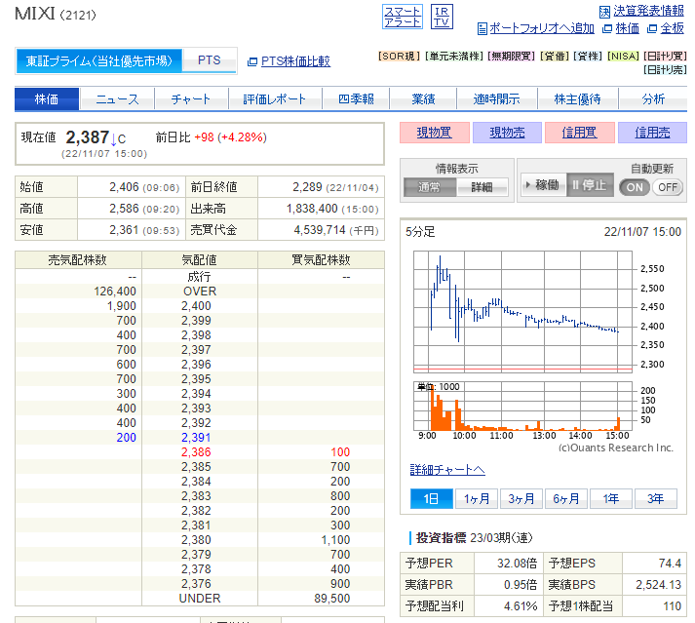
Task: Click the 実績BPS value 2,524.13
Action: tap(658, 585)
